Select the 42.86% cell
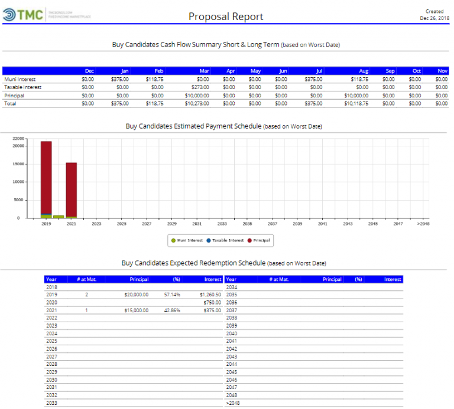Image resolution: width=454 pixels, height=409 pixels. click(172, 310)
